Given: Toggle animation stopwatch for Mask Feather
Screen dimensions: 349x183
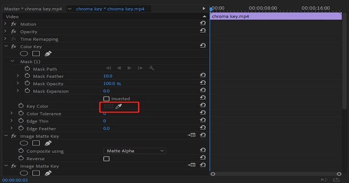Looking at the screenshot, I should (x=27, y=76).
